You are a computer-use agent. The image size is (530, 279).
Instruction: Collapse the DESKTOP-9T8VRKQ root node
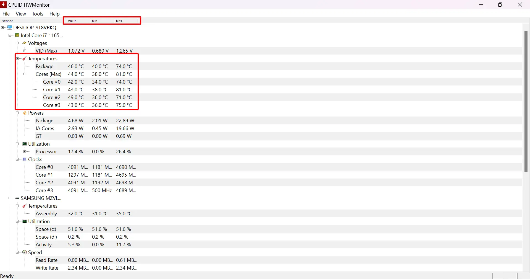coord(2,27)
